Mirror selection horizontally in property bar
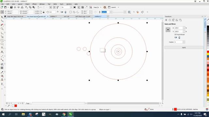This screenshot has height=117, width=209. click(x=62, y=12)
